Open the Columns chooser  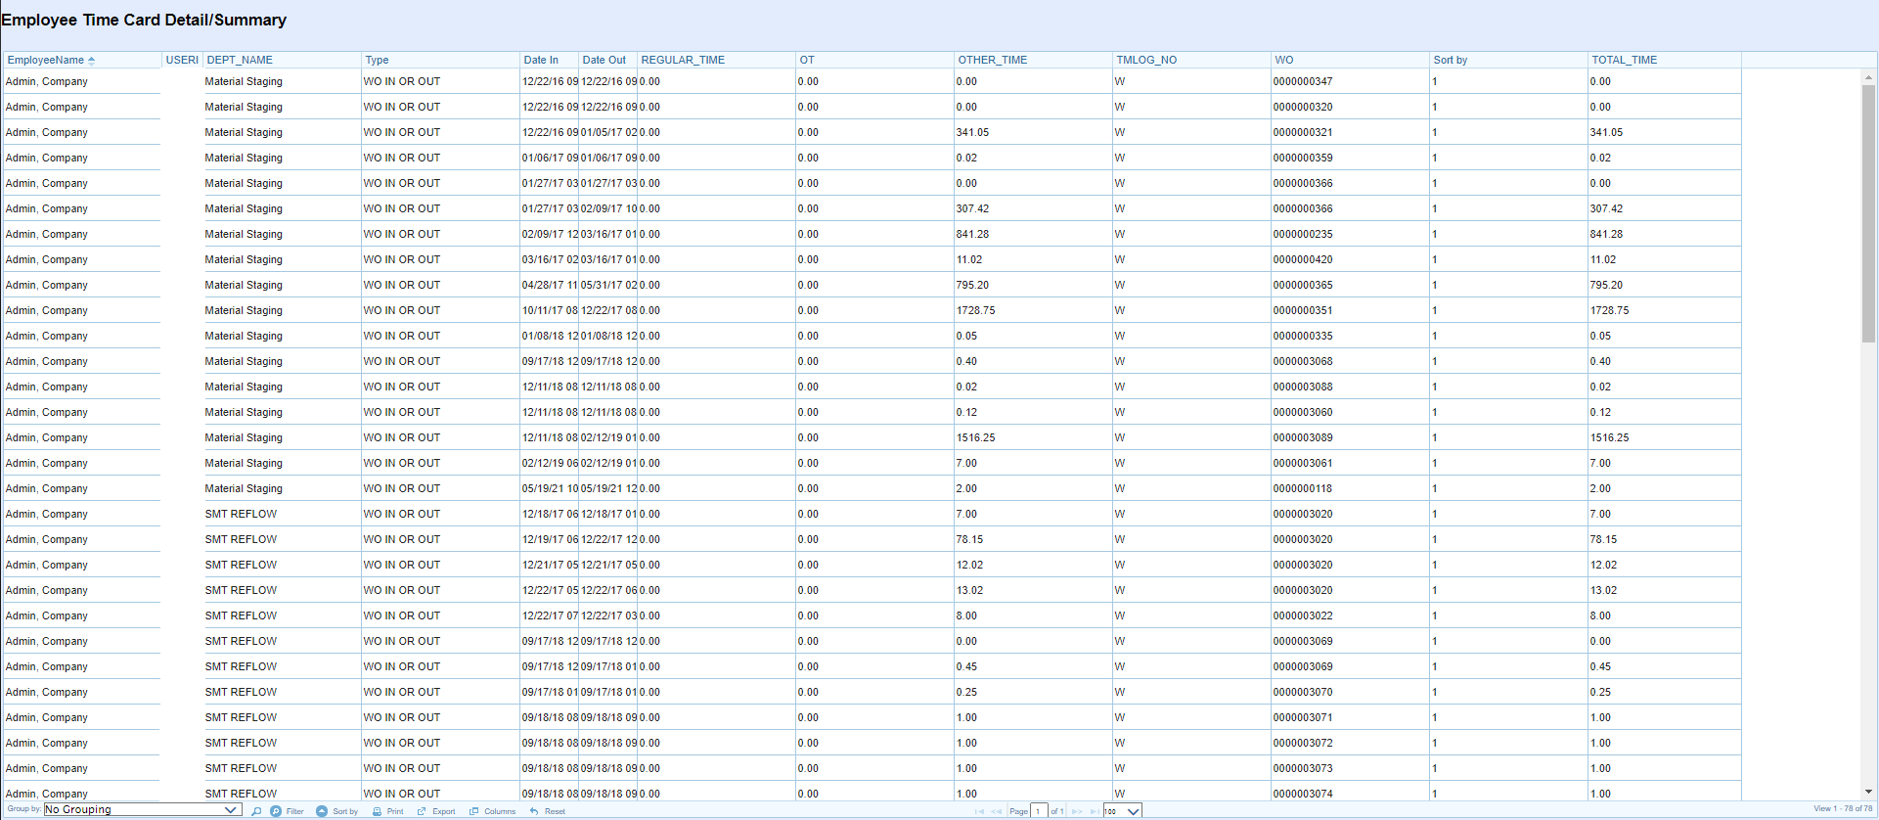tap(492, 811)
